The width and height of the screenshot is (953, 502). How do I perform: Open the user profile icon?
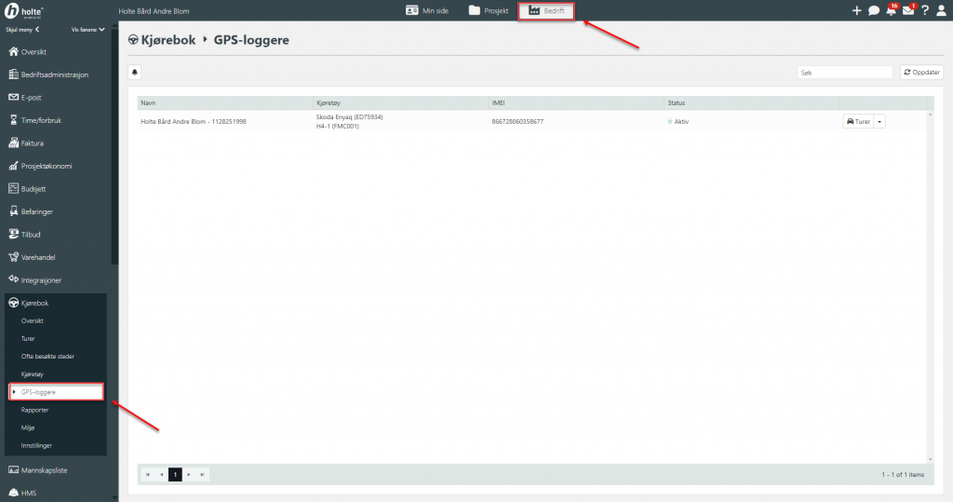coord(941,10)
